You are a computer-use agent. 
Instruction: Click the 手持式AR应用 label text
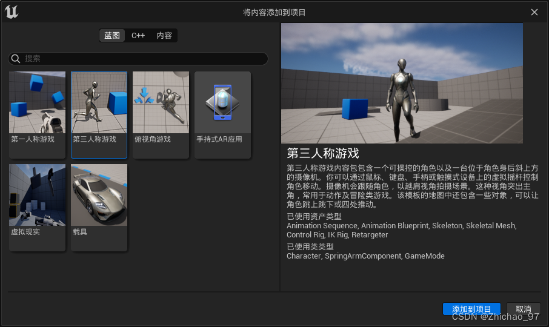pos(219,139)
